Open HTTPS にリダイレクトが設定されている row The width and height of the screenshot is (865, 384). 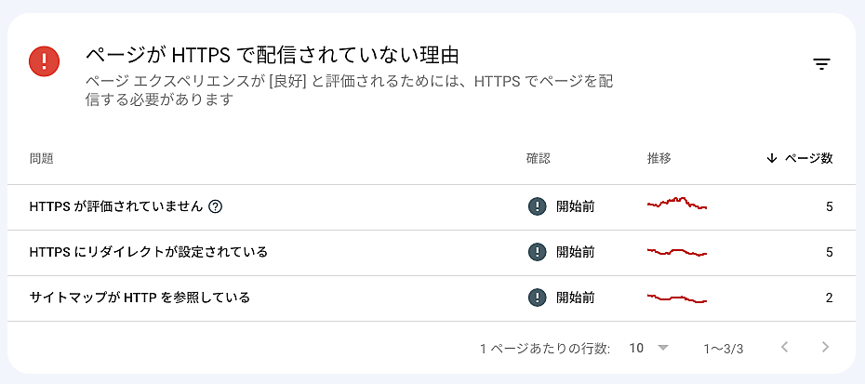[x=149, y=252]
